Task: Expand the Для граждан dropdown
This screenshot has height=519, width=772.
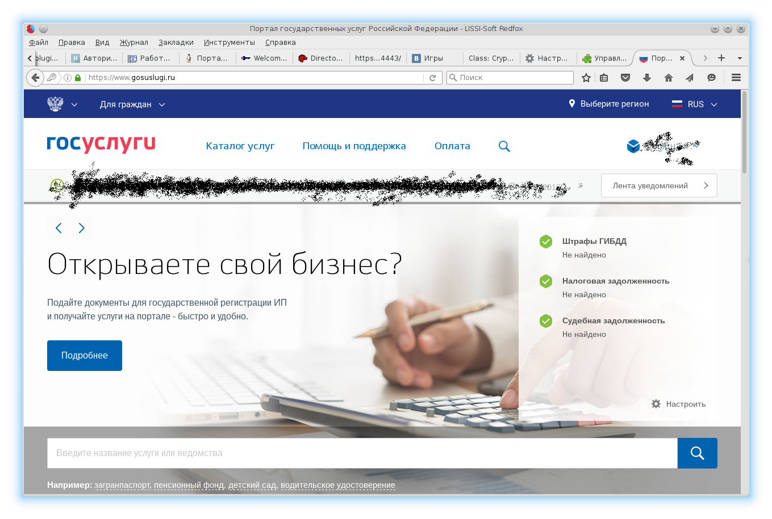Action: (132, 104)
